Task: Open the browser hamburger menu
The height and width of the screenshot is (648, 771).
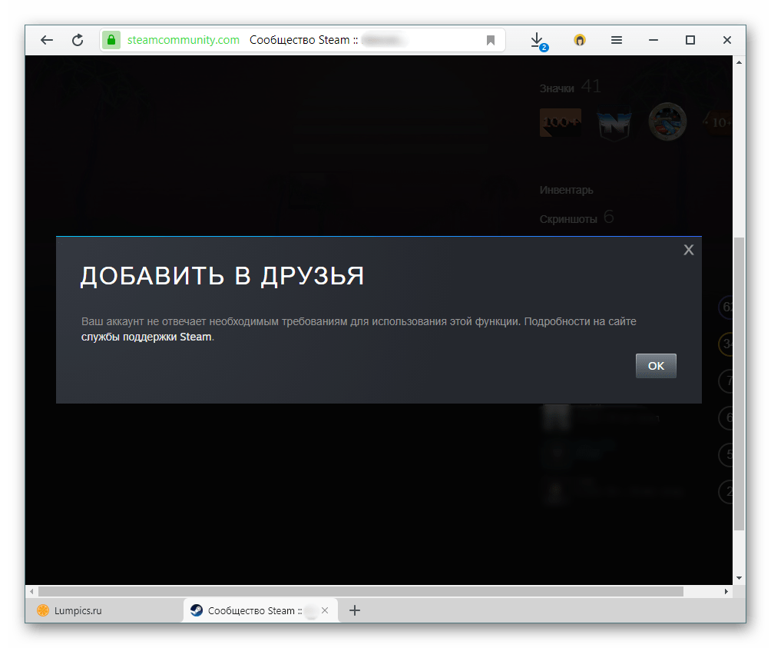Action: pyautogui.click(x=616, y=40)
